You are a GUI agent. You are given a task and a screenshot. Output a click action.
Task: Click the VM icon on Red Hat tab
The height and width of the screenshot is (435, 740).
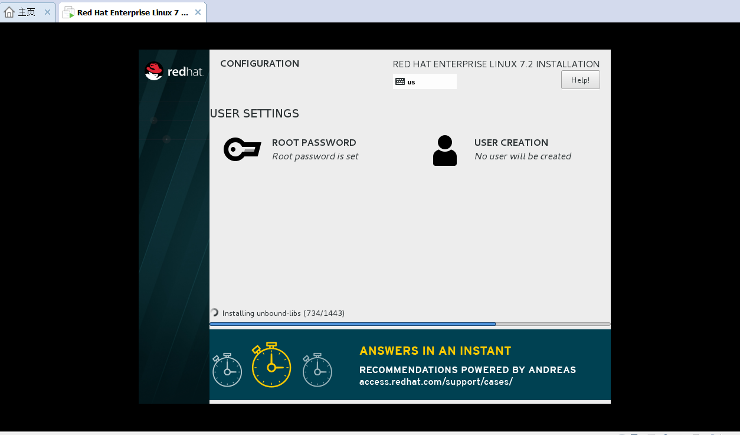click(x=68, y=12)
